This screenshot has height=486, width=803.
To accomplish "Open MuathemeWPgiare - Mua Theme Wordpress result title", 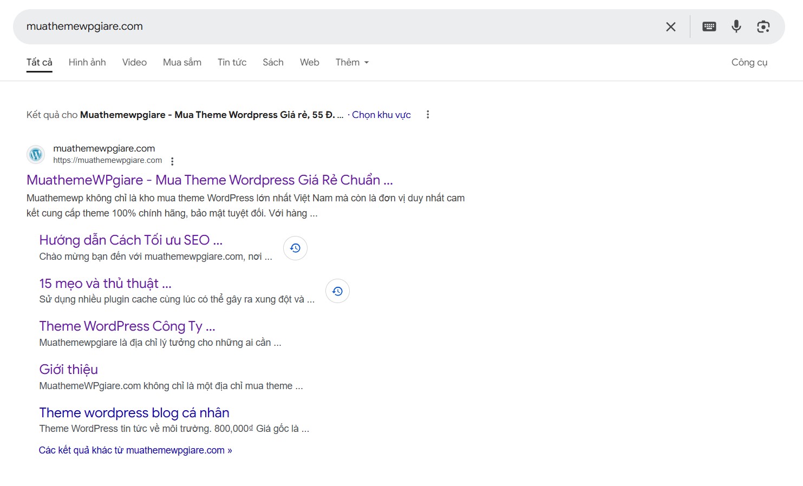I will [x=210, y=180].
